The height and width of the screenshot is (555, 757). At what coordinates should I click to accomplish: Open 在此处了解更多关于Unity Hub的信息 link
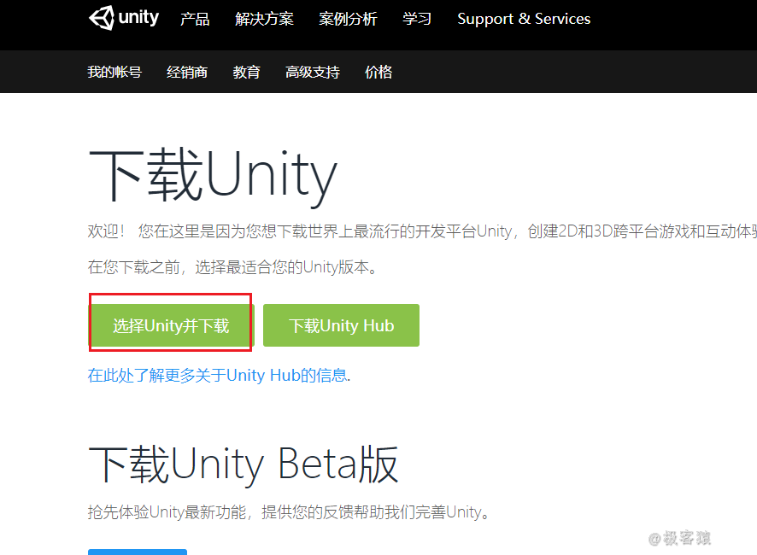[217, 375]
